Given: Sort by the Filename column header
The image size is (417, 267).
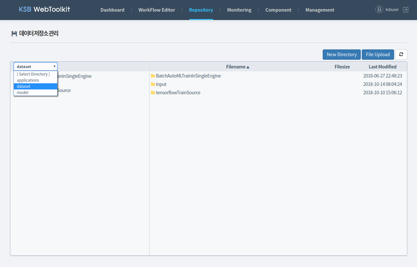Looking at the screenshot, I should pyautogui.click(x=238, y=67).
